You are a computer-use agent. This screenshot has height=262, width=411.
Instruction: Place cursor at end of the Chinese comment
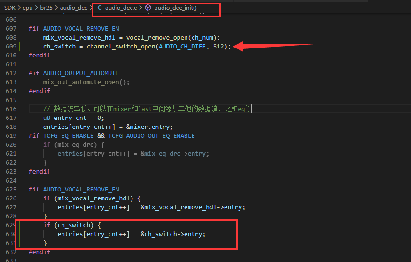point(251,109)
